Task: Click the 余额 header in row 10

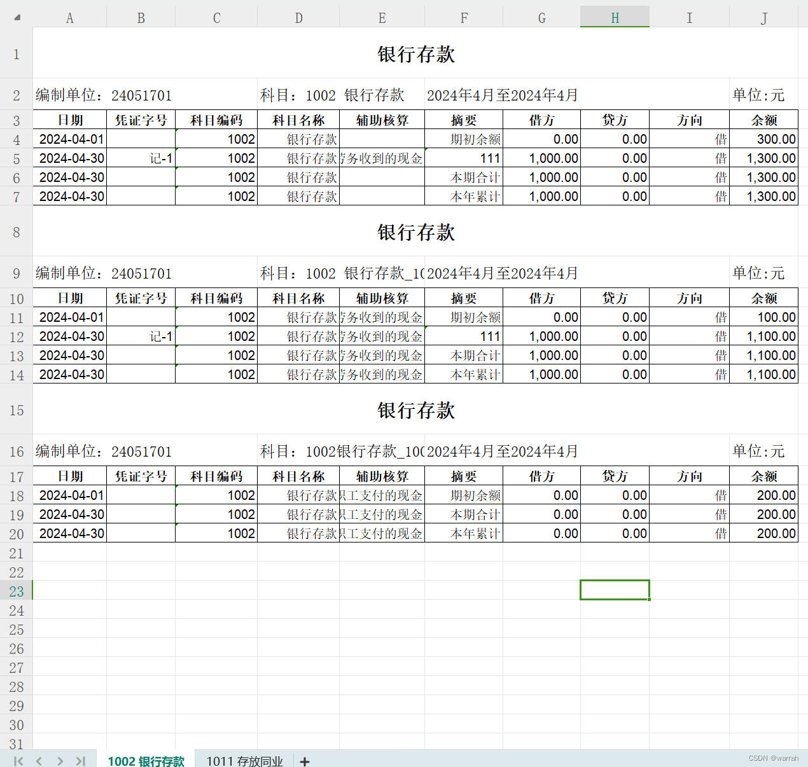Action: (763, 298)
